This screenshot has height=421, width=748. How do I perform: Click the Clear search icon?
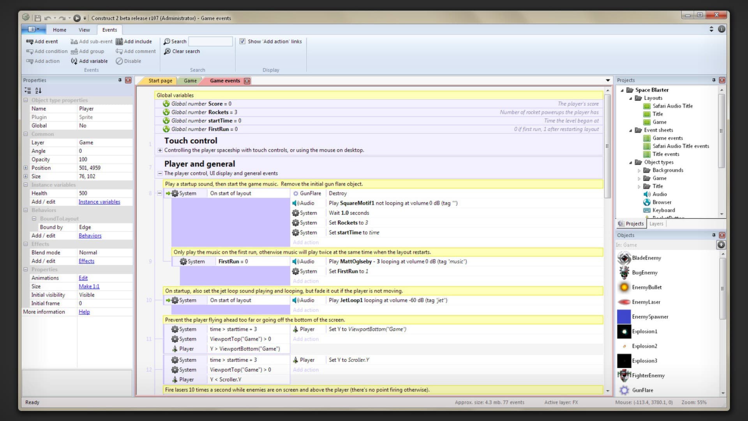click(167, 51)
